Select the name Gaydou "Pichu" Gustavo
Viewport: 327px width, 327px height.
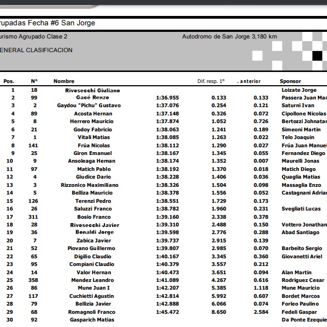click(89, 106)
